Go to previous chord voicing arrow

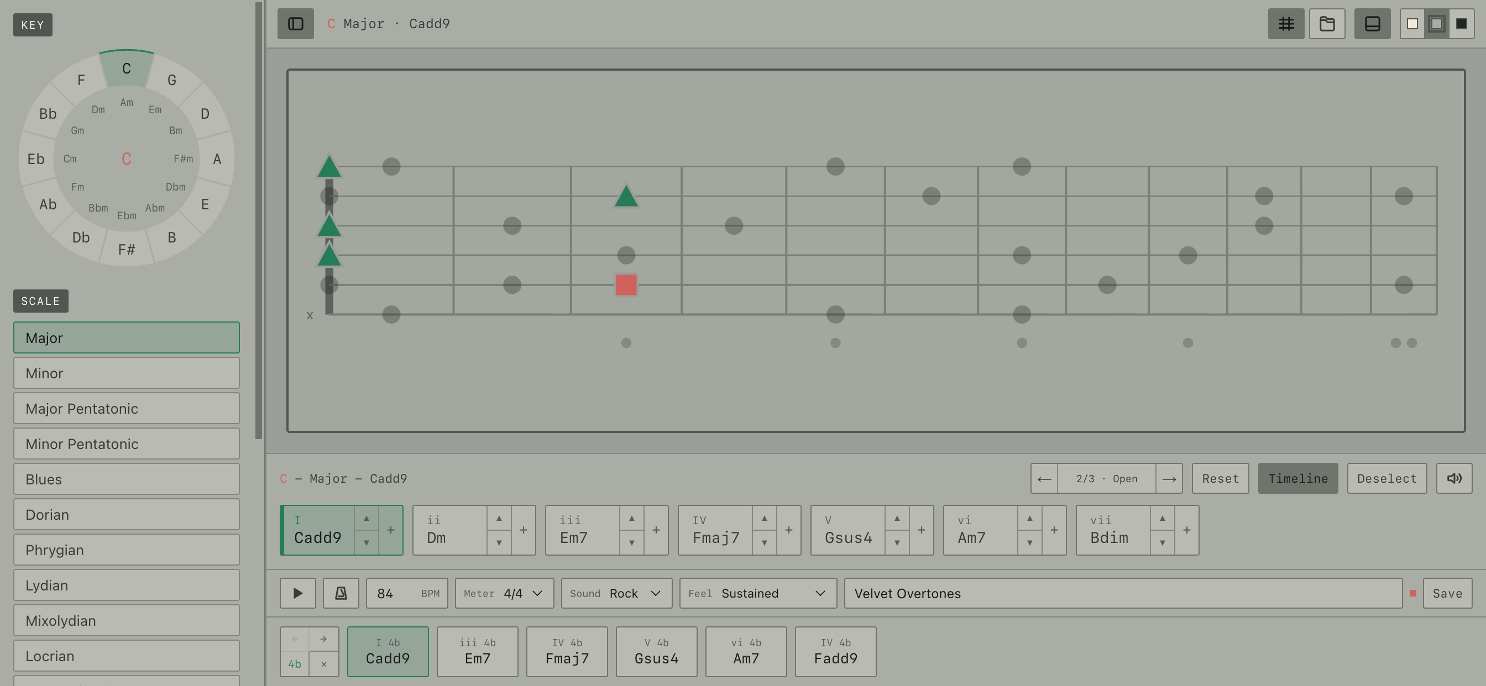coord(1044,478)
